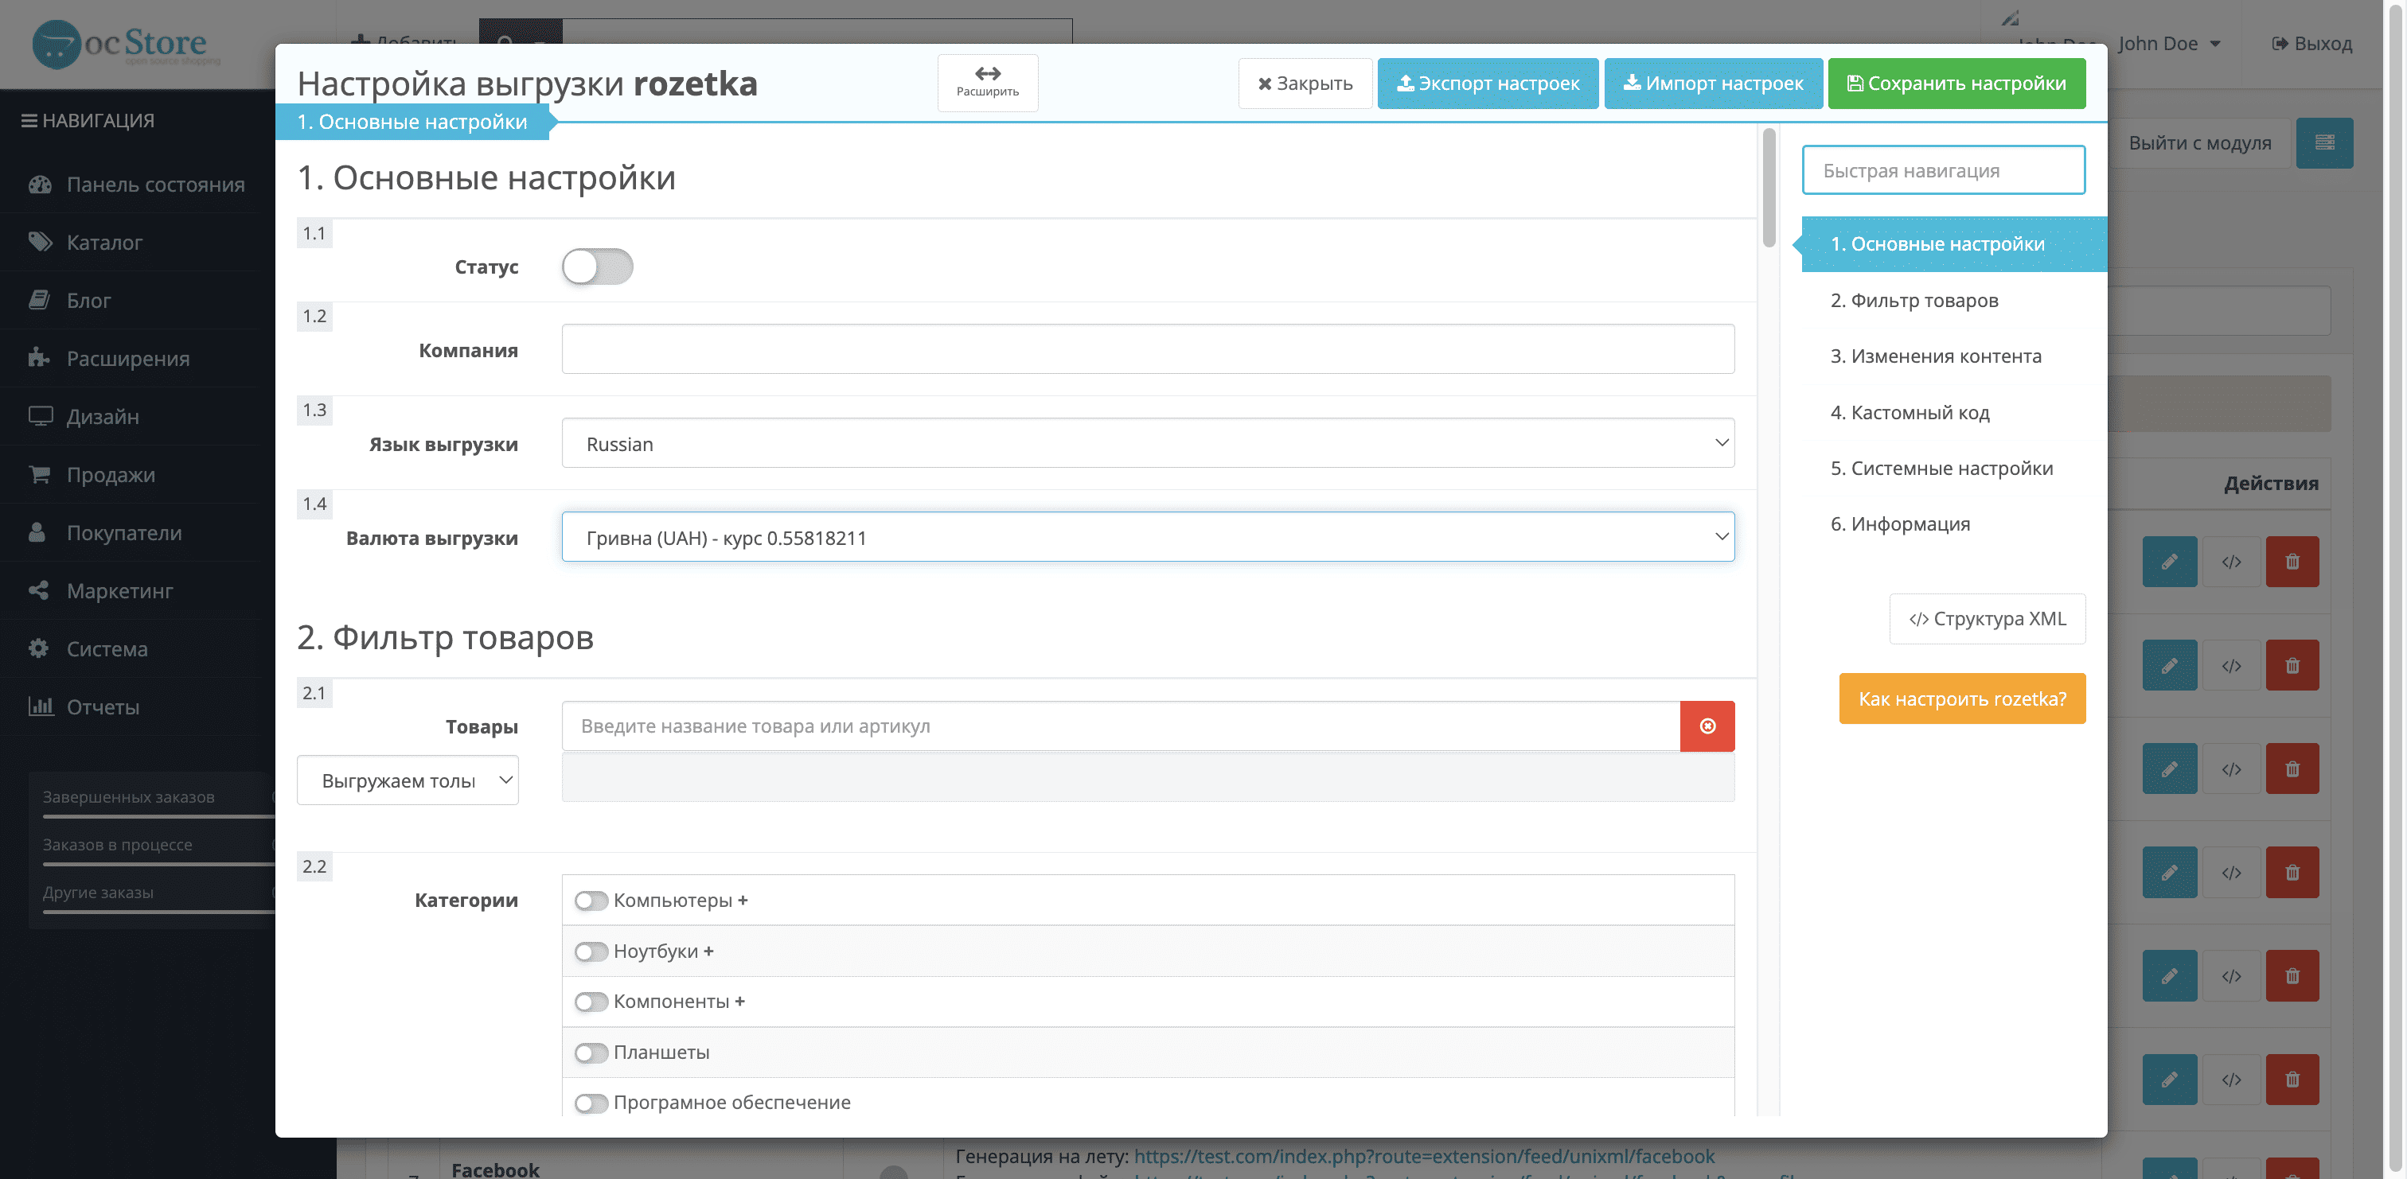Click the Компания text input field
This screenshot has width=2407, height=1179.
tap(1148, 349)
